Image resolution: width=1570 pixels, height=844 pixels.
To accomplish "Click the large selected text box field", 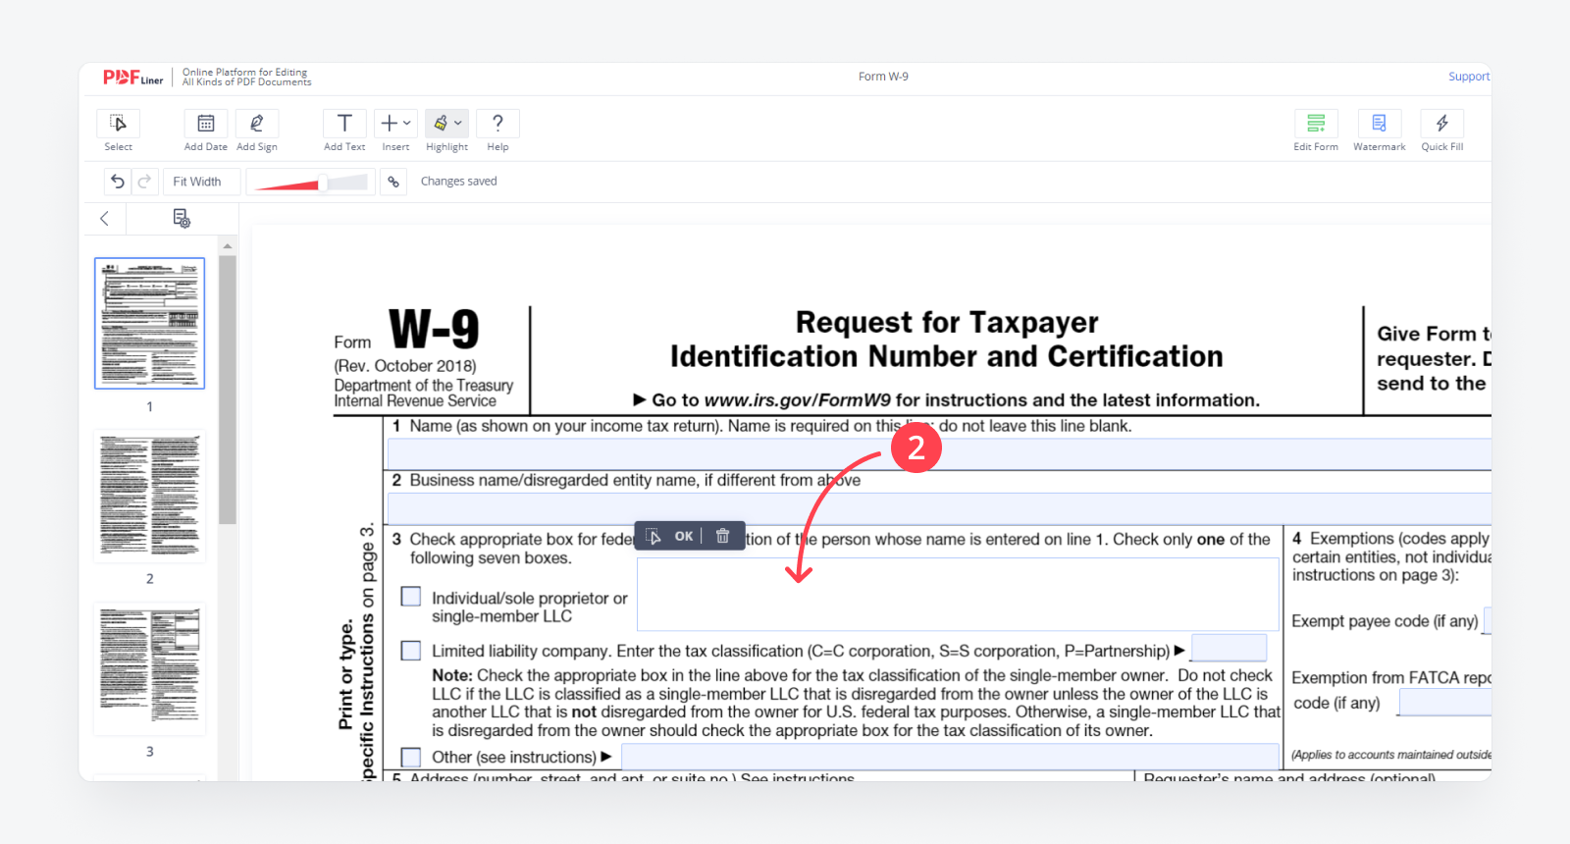I will pos(958,595).
